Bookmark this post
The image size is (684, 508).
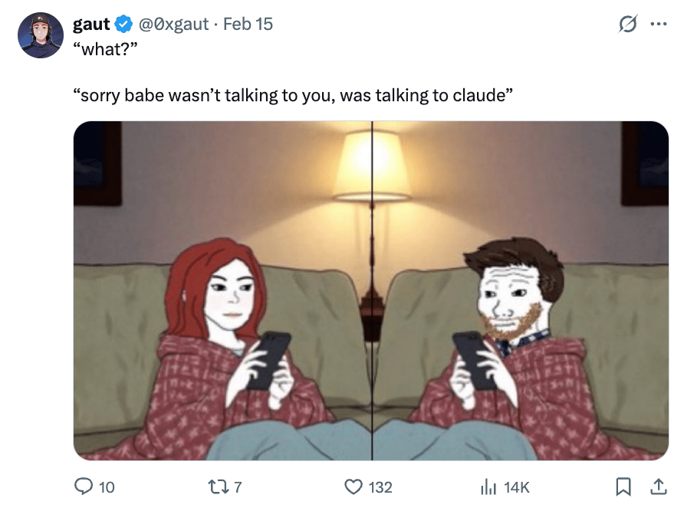coord(623,487)
